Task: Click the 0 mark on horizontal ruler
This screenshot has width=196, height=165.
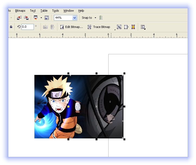Action: pyautogui.click(x=108, y=34)
